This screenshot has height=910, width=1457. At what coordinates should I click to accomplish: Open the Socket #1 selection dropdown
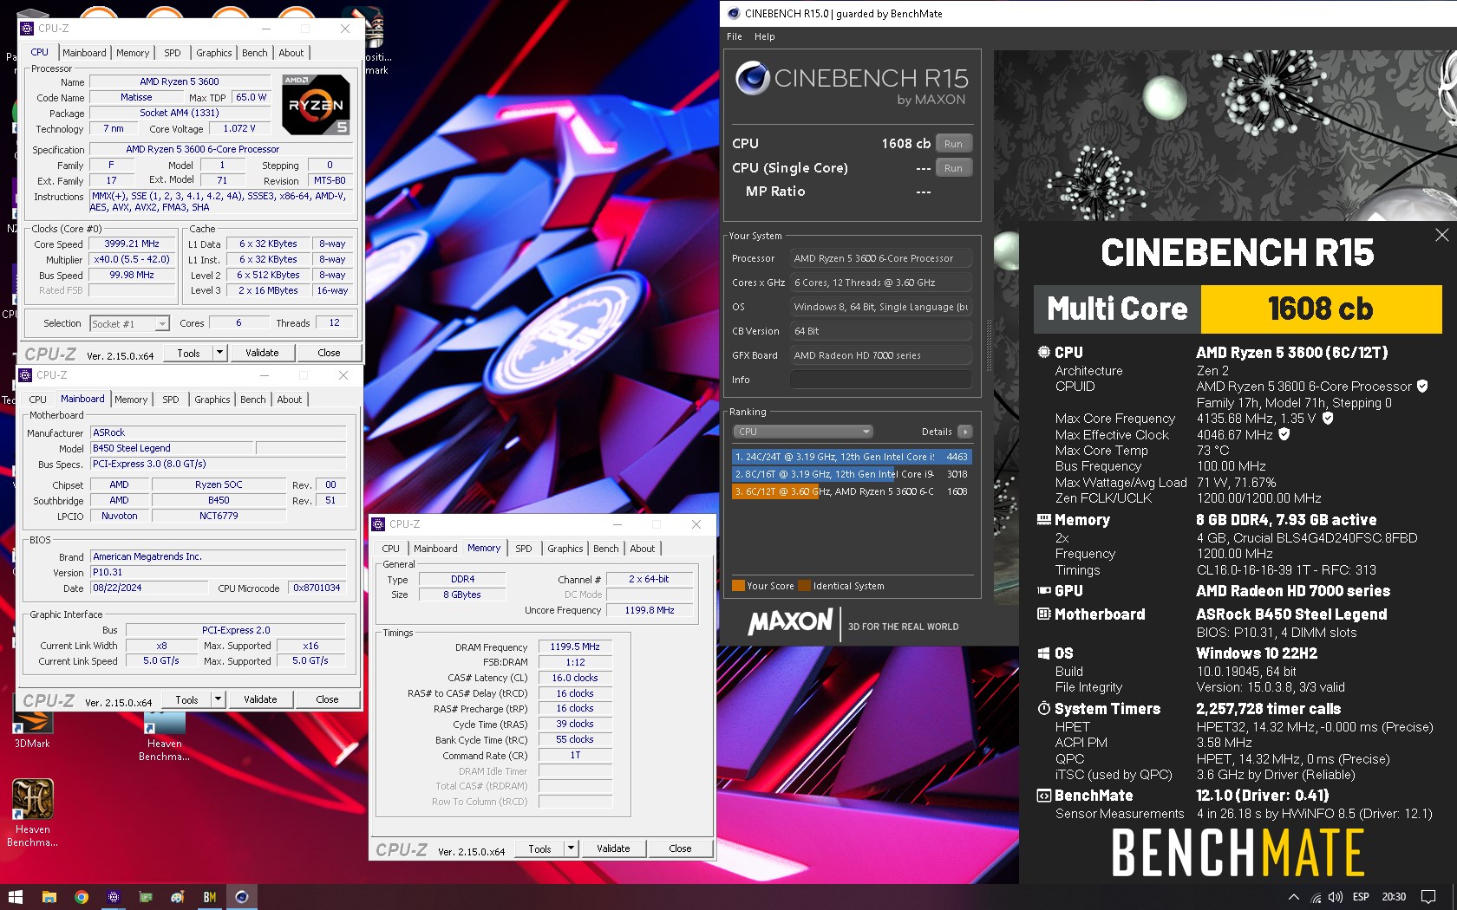click(129, 323)
